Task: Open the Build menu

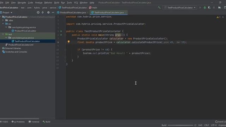Action: (x=56, y=2)
